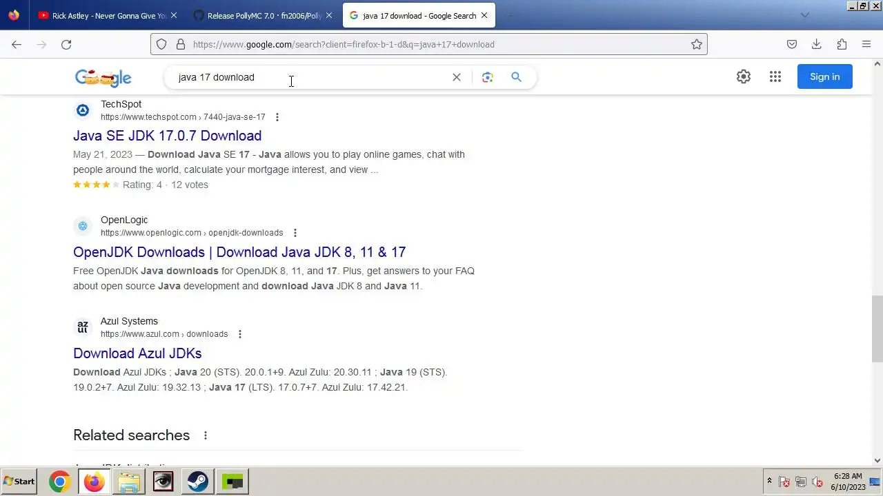Open Download Azul JDKs link
The height and width of the screenshot is (496, 883).
point(137,353)
